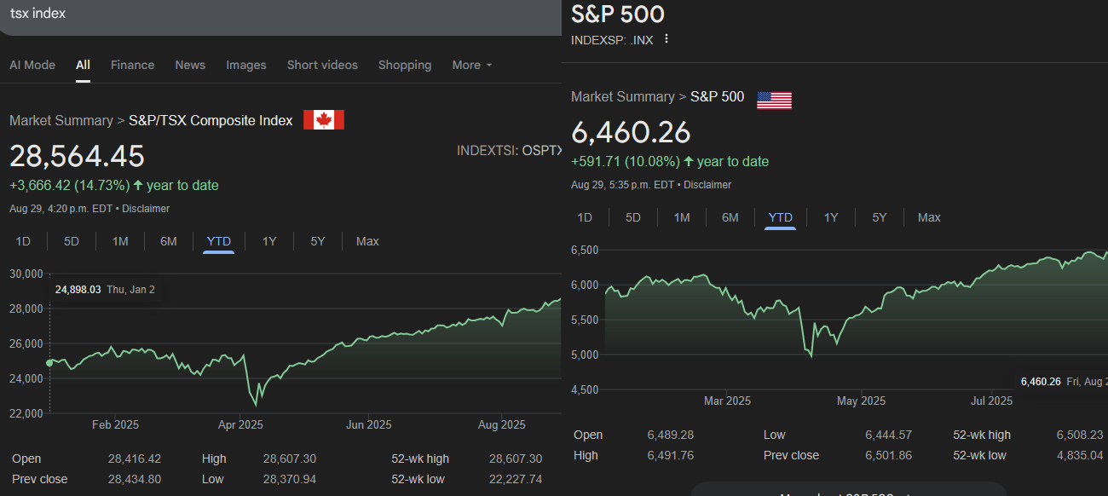Open the three-dot menu beside INDEXSP: .INX
This screenshot has height=496, width=1108.
tap(667, 39)
